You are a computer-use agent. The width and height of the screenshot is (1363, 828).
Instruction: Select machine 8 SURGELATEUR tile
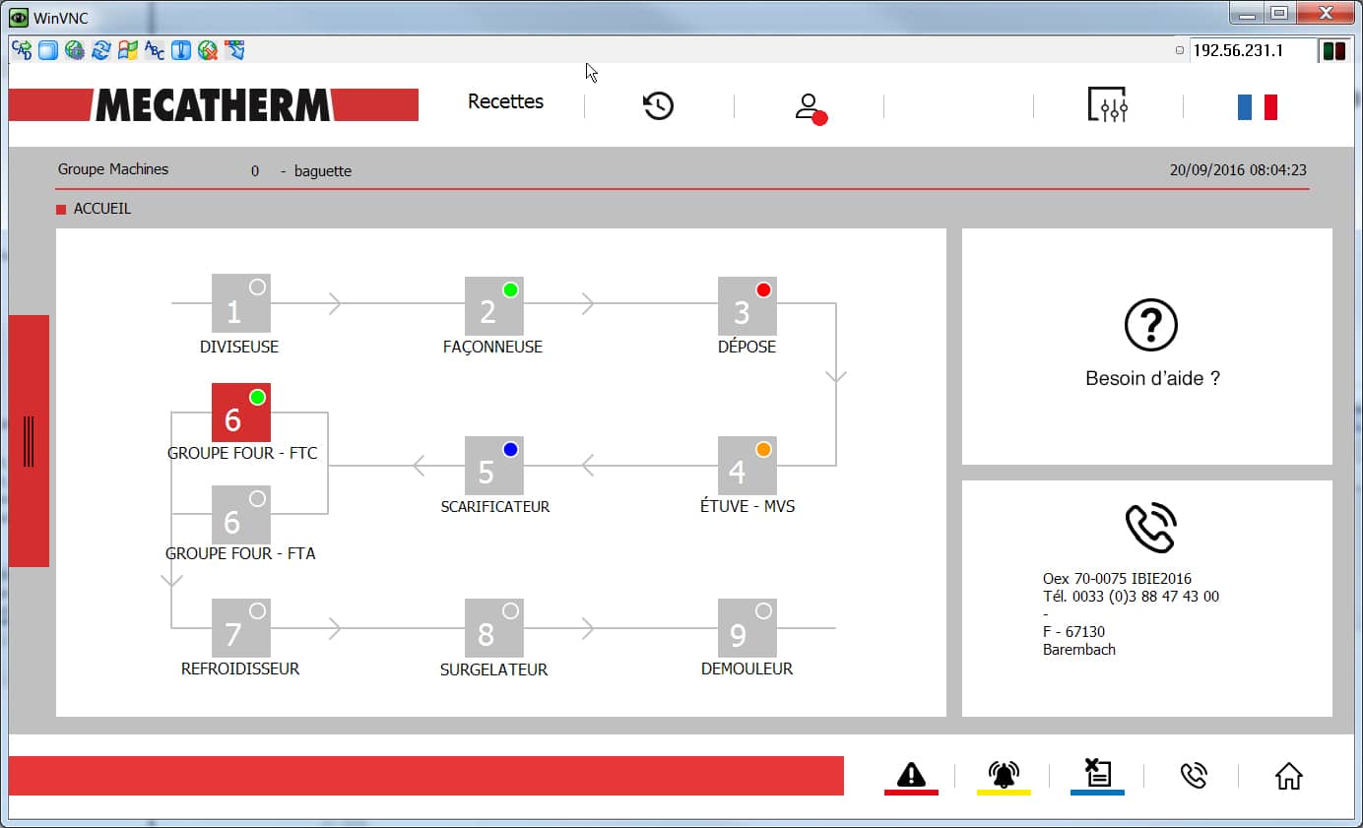tap(494, 628)
